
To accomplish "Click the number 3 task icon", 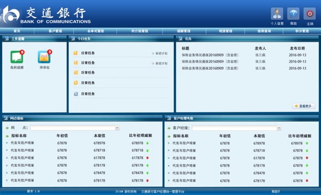I will tap(75, 73).
